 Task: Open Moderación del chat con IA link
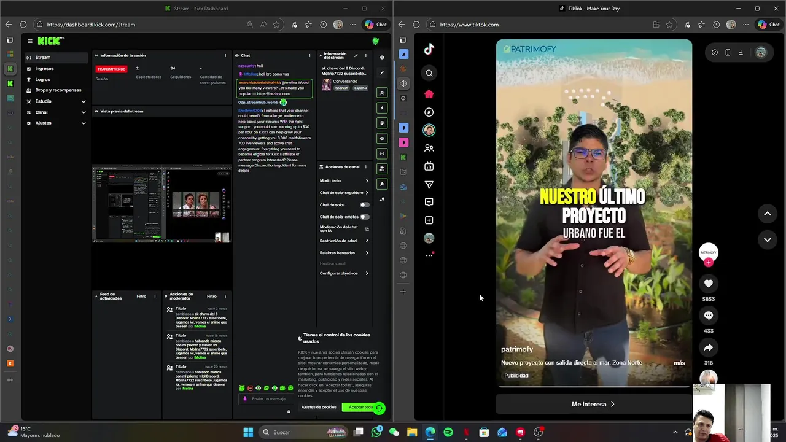pyautogui.click(x=344, y=229)
